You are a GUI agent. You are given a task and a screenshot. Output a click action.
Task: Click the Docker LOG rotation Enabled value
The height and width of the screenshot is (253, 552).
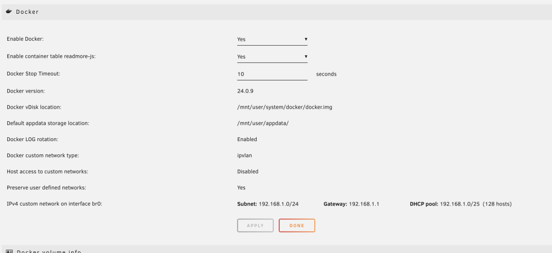(x=247, y=139)
